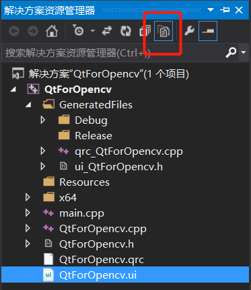Select QtForOpencv.cpp file
Image resolution: width=251 pixels, height=290 pixels.
click(103, 229)
